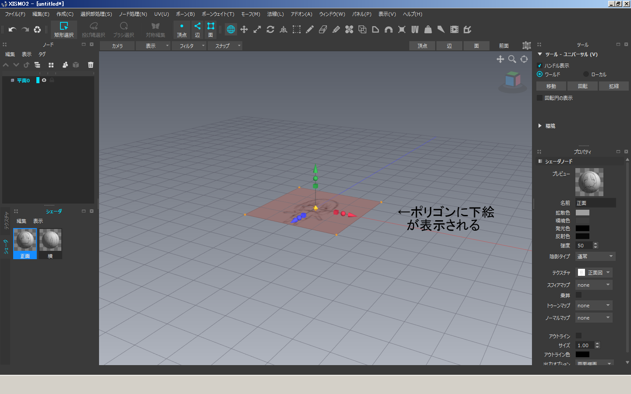This screenshot has width=631, height=394.
Task: Select the scale diagonal arrow tool
Action: [x=257, y=29]
